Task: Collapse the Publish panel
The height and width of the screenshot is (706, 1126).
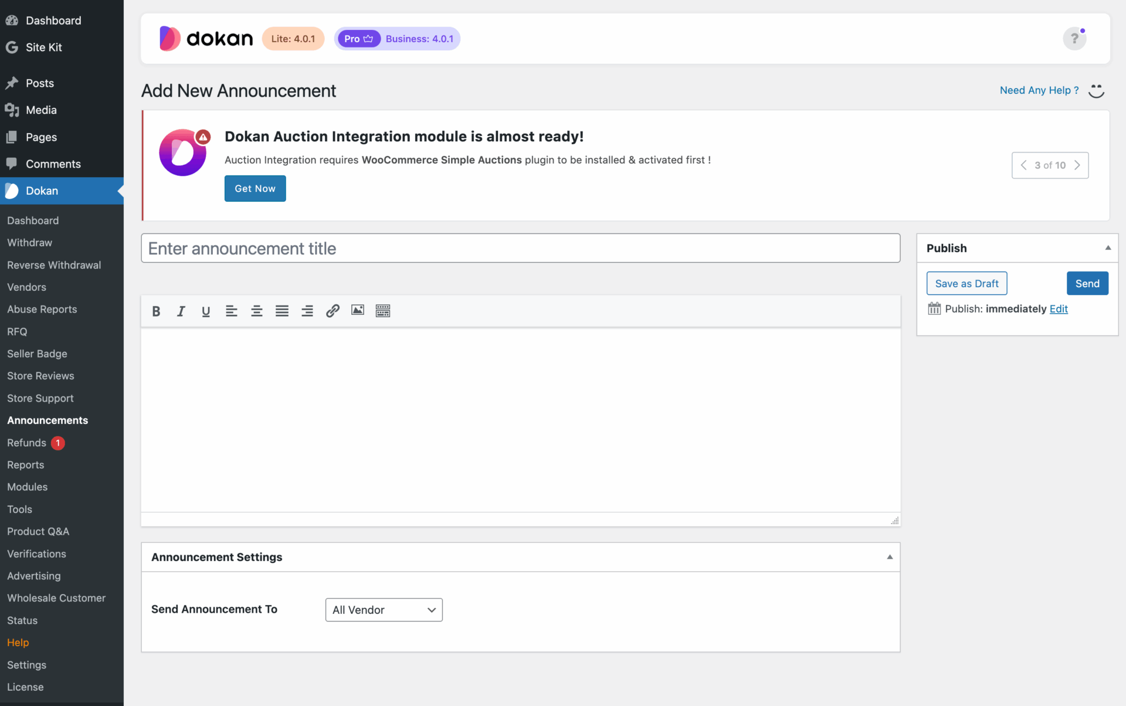Action: click(1108, 248)
